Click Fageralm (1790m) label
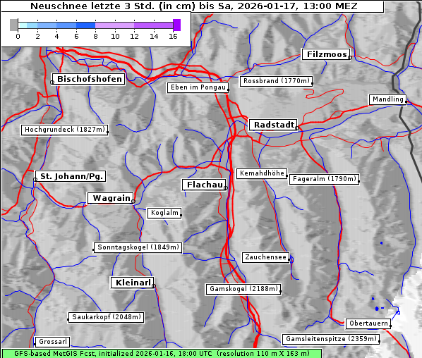The height and width of the screenshot is (358, 422). 325,179
